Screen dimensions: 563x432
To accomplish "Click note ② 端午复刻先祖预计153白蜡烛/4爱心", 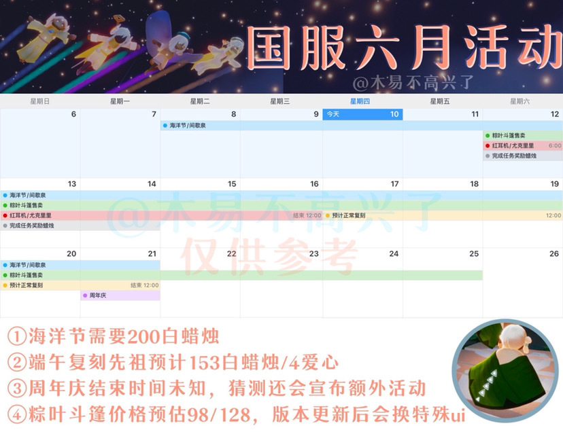I will point(173,363).
